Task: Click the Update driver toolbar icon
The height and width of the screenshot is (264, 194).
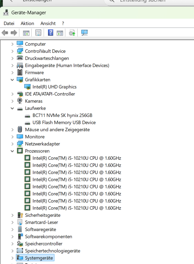Action: tap(72, 33)
